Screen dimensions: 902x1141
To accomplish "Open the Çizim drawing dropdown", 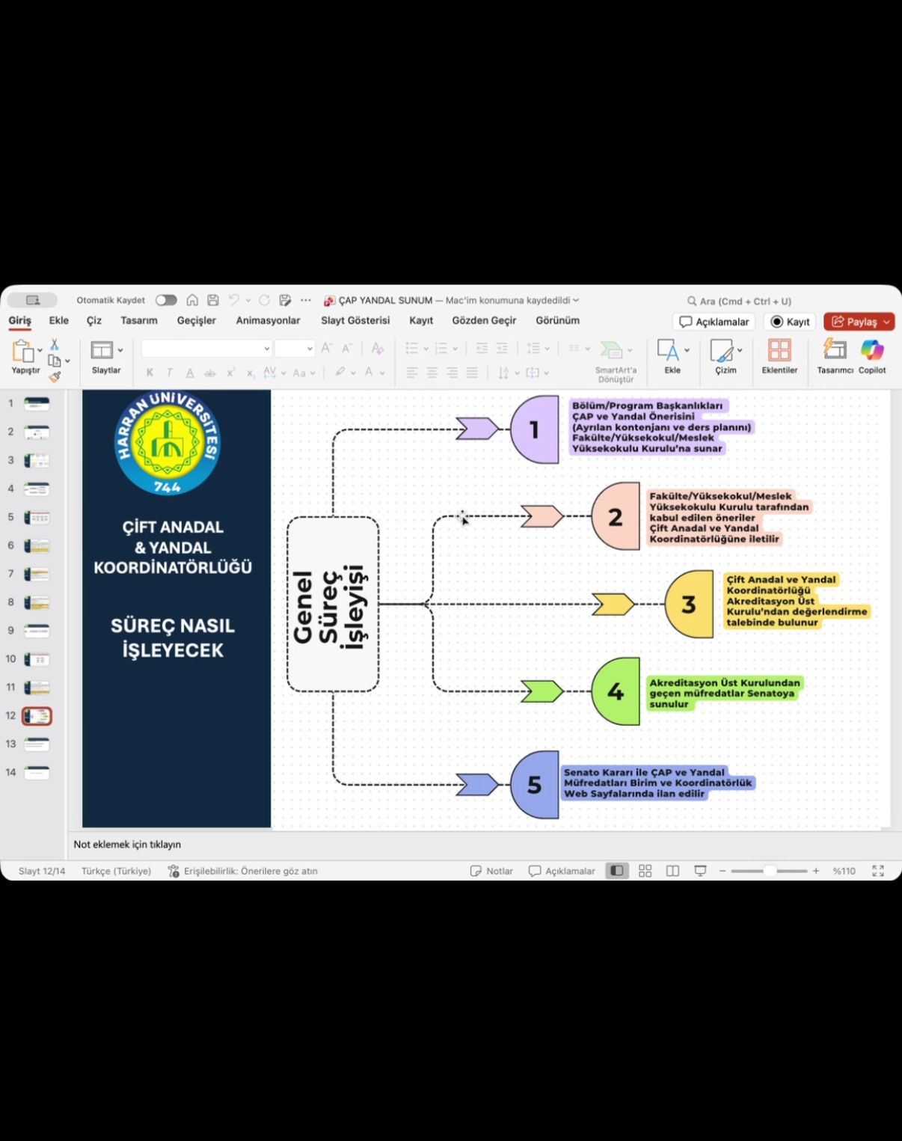I will pos(740,350).
